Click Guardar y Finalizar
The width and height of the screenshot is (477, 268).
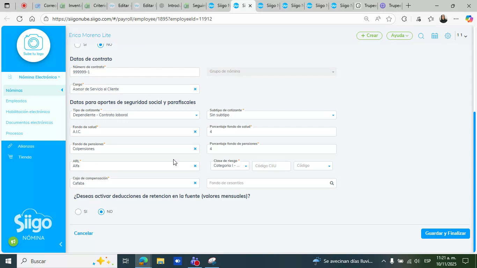[x=446, y=233]
